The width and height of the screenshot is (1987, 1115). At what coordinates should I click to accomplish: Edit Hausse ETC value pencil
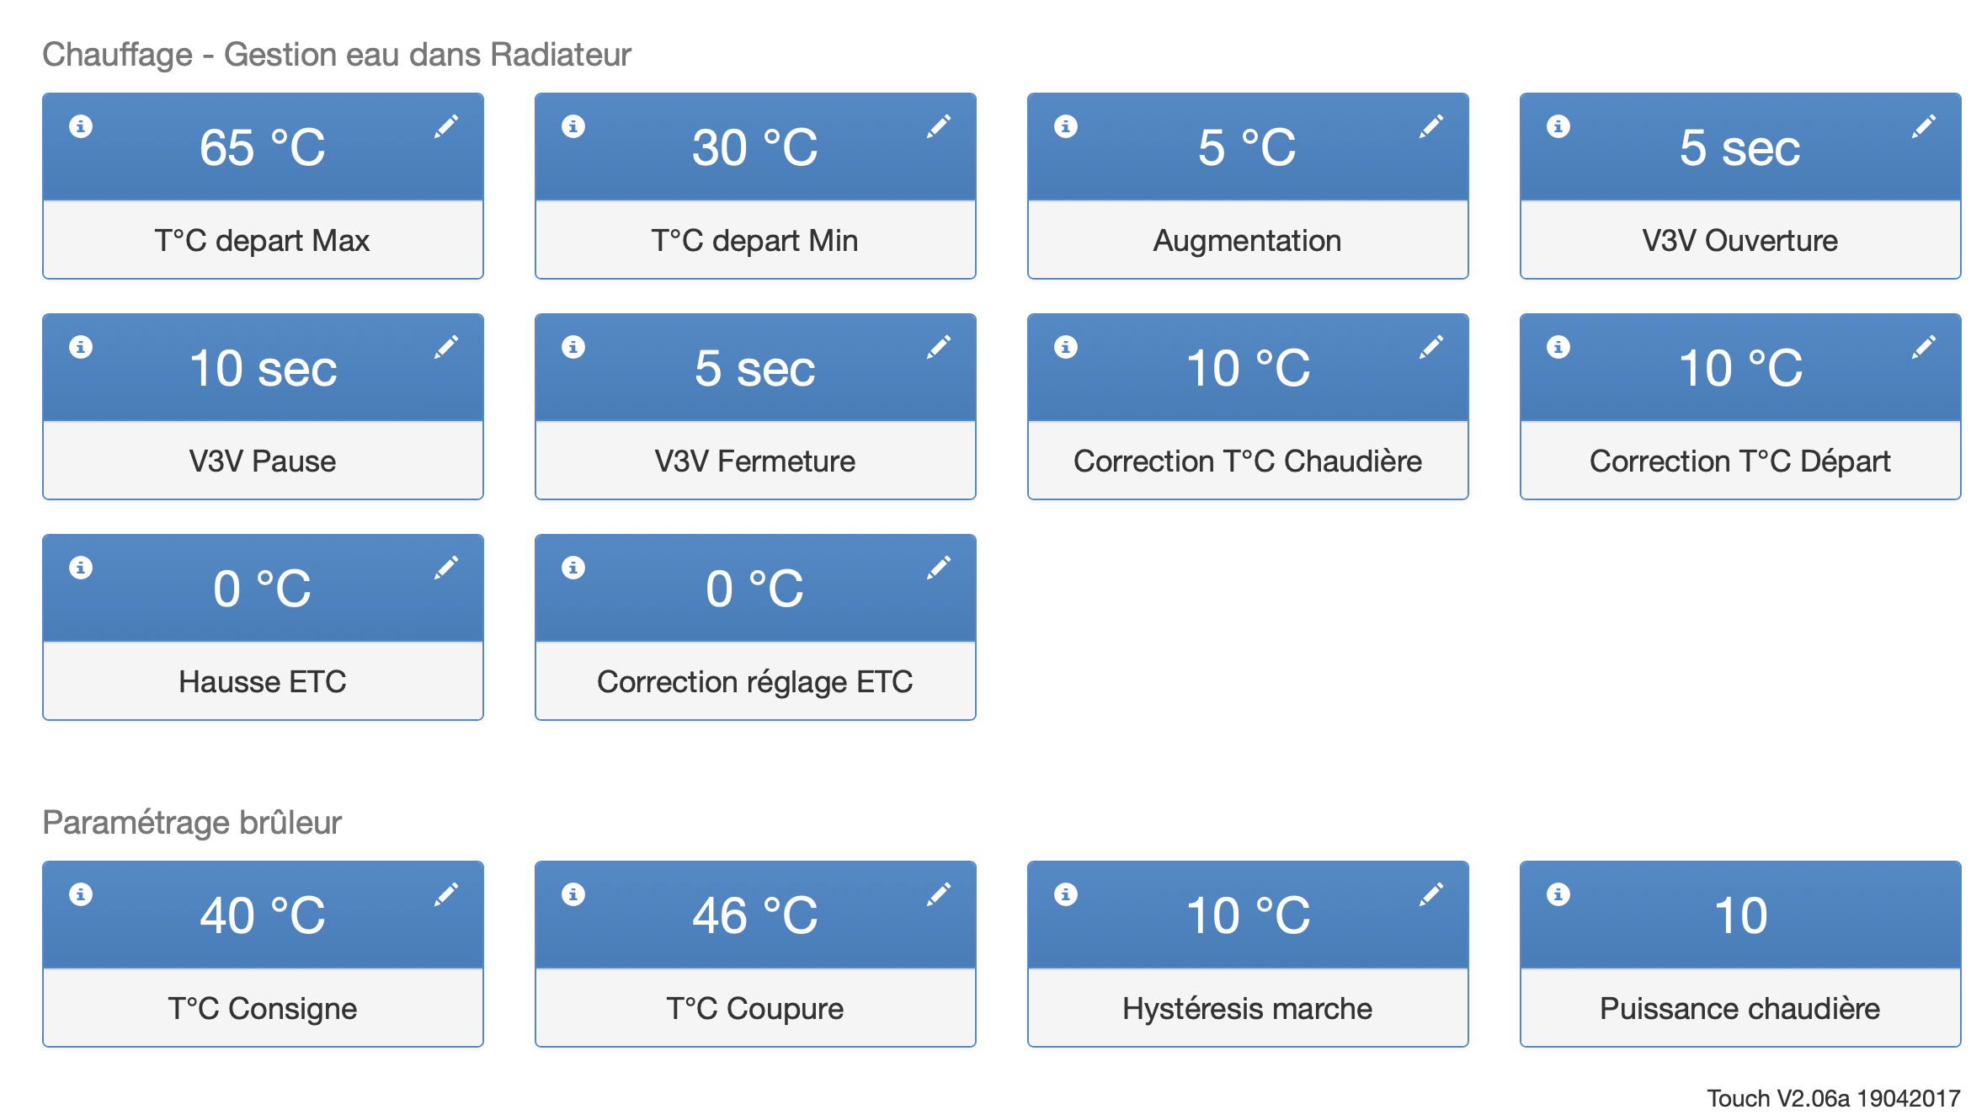point(446,568)
